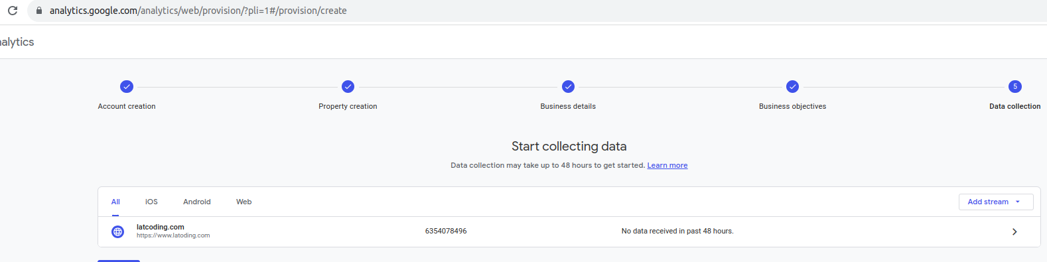Reload the page with the refresh icon

(13, 11)
